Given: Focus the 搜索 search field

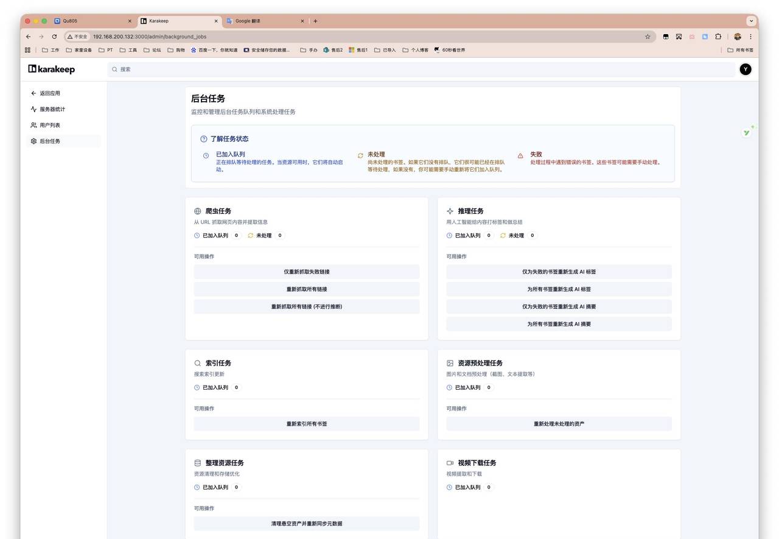Looking at the screenshot, I should pyautogui.click(x=420, y=69).
